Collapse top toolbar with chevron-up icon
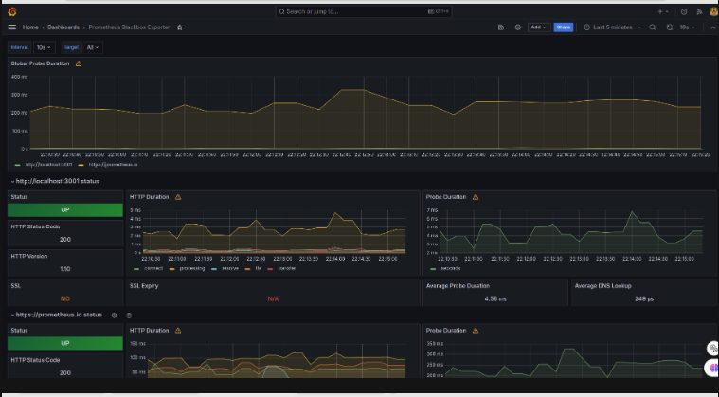The height and width of the screenshot is (397, 719). click(x=713, y=27)
